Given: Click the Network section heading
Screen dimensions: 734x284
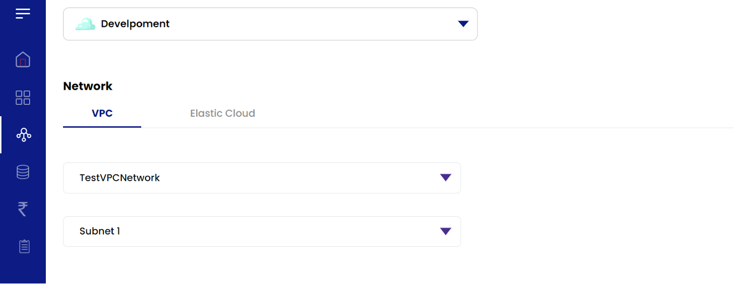Looking at the screenshot, I should 88,86.
